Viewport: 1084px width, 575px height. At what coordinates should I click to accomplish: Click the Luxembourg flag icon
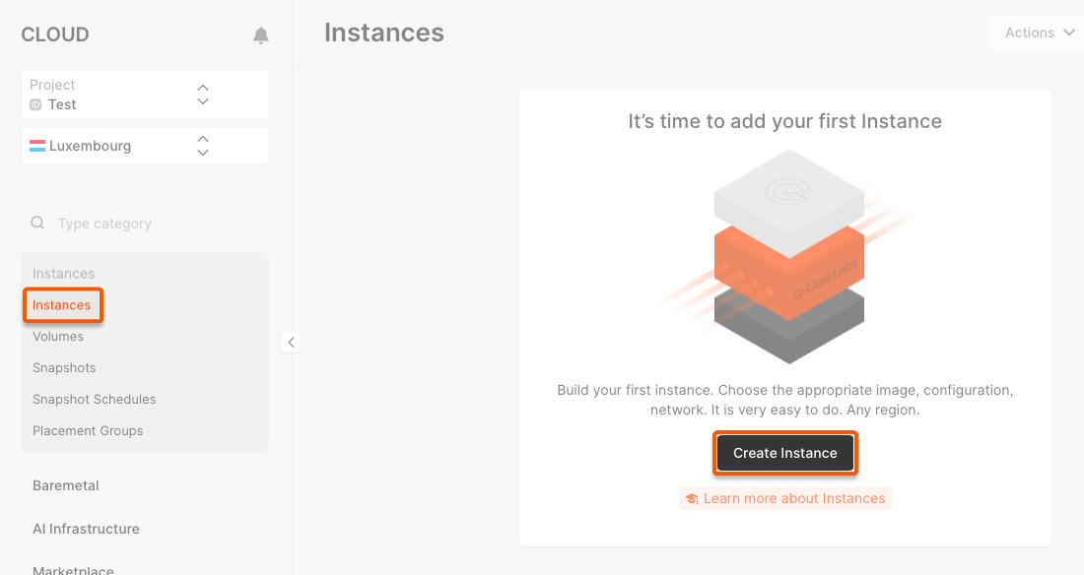35,145
